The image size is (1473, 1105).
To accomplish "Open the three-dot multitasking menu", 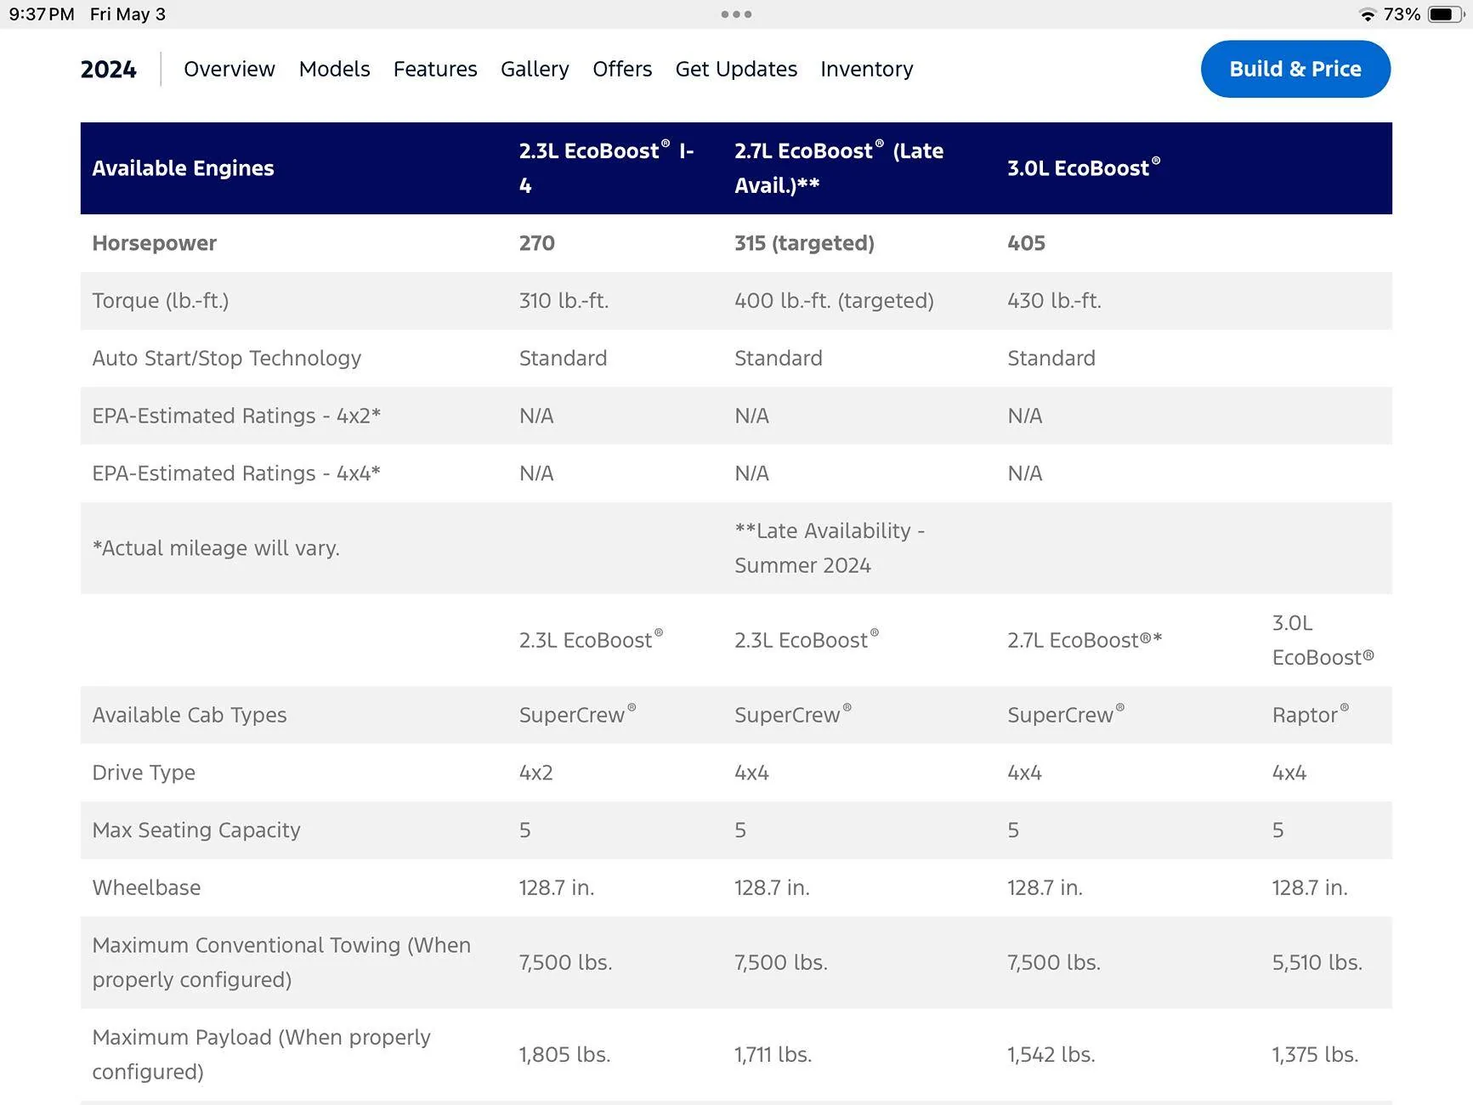I will click(x=736, y=14).
